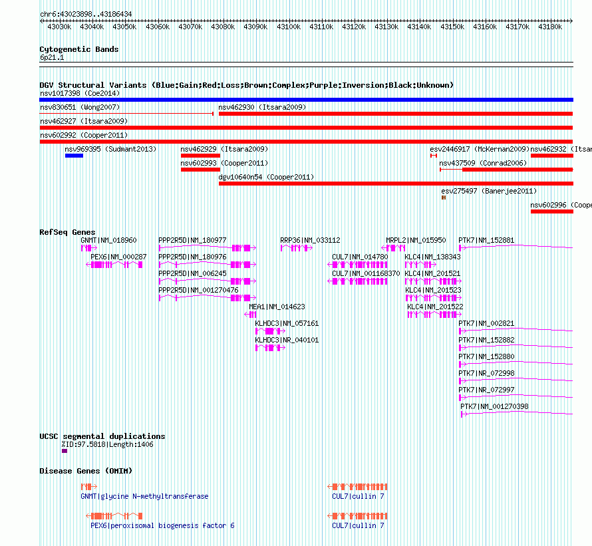Click the nsv462932 red loss bar
Image resolution: width=592 pixels, height=546 pixels.
coord(552,156)
